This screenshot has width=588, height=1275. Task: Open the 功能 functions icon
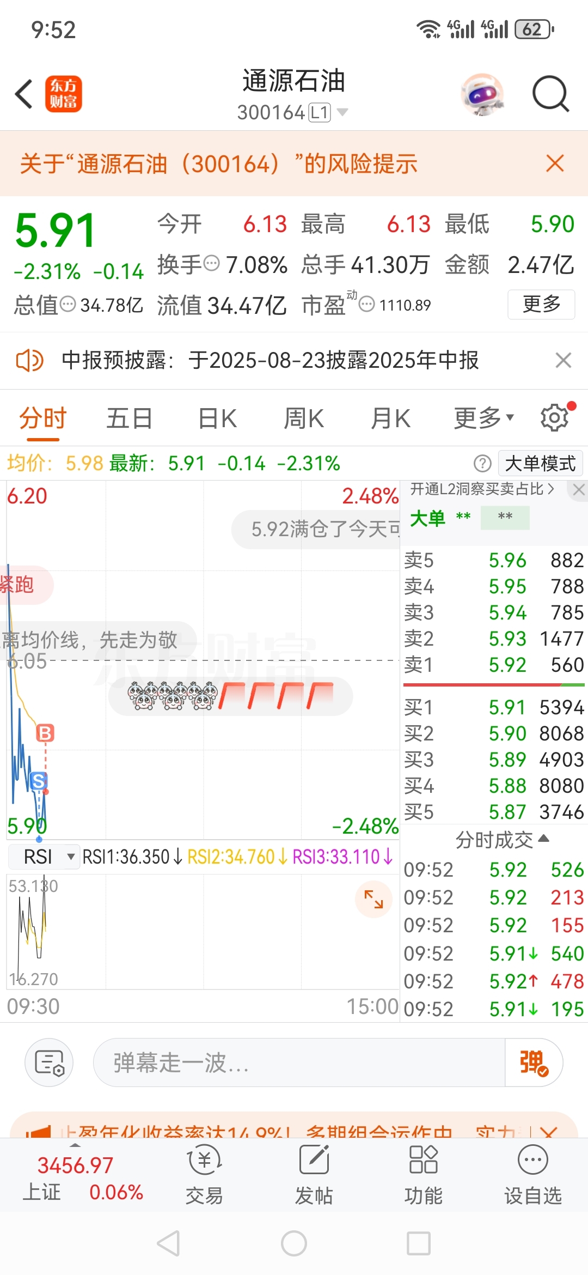point(423,1173)
